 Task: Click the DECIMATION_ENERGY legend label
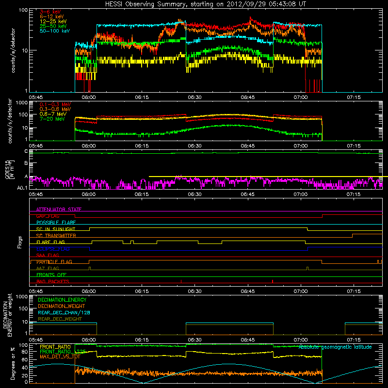(x=62, y=300)
